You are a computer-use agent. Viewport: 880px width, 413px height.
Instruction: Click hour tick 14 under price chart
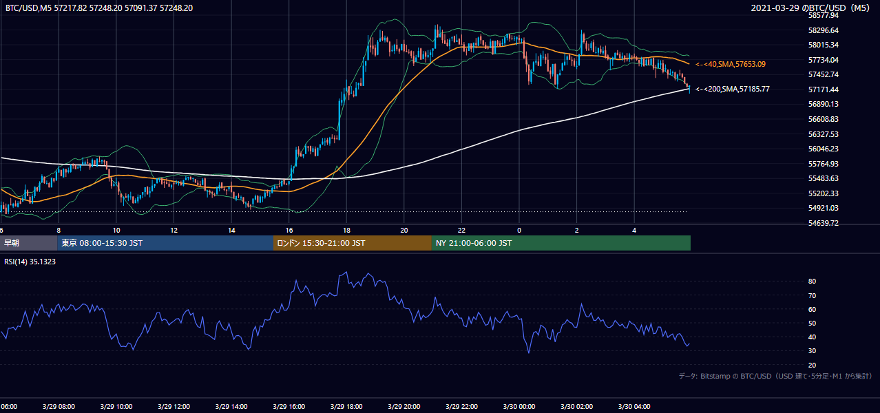(231, 230)
